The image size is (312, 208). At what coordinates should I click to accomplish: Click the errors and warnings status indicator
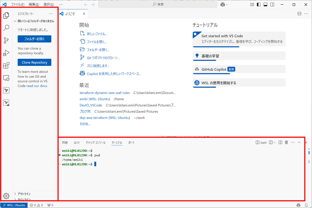(36, 205)
